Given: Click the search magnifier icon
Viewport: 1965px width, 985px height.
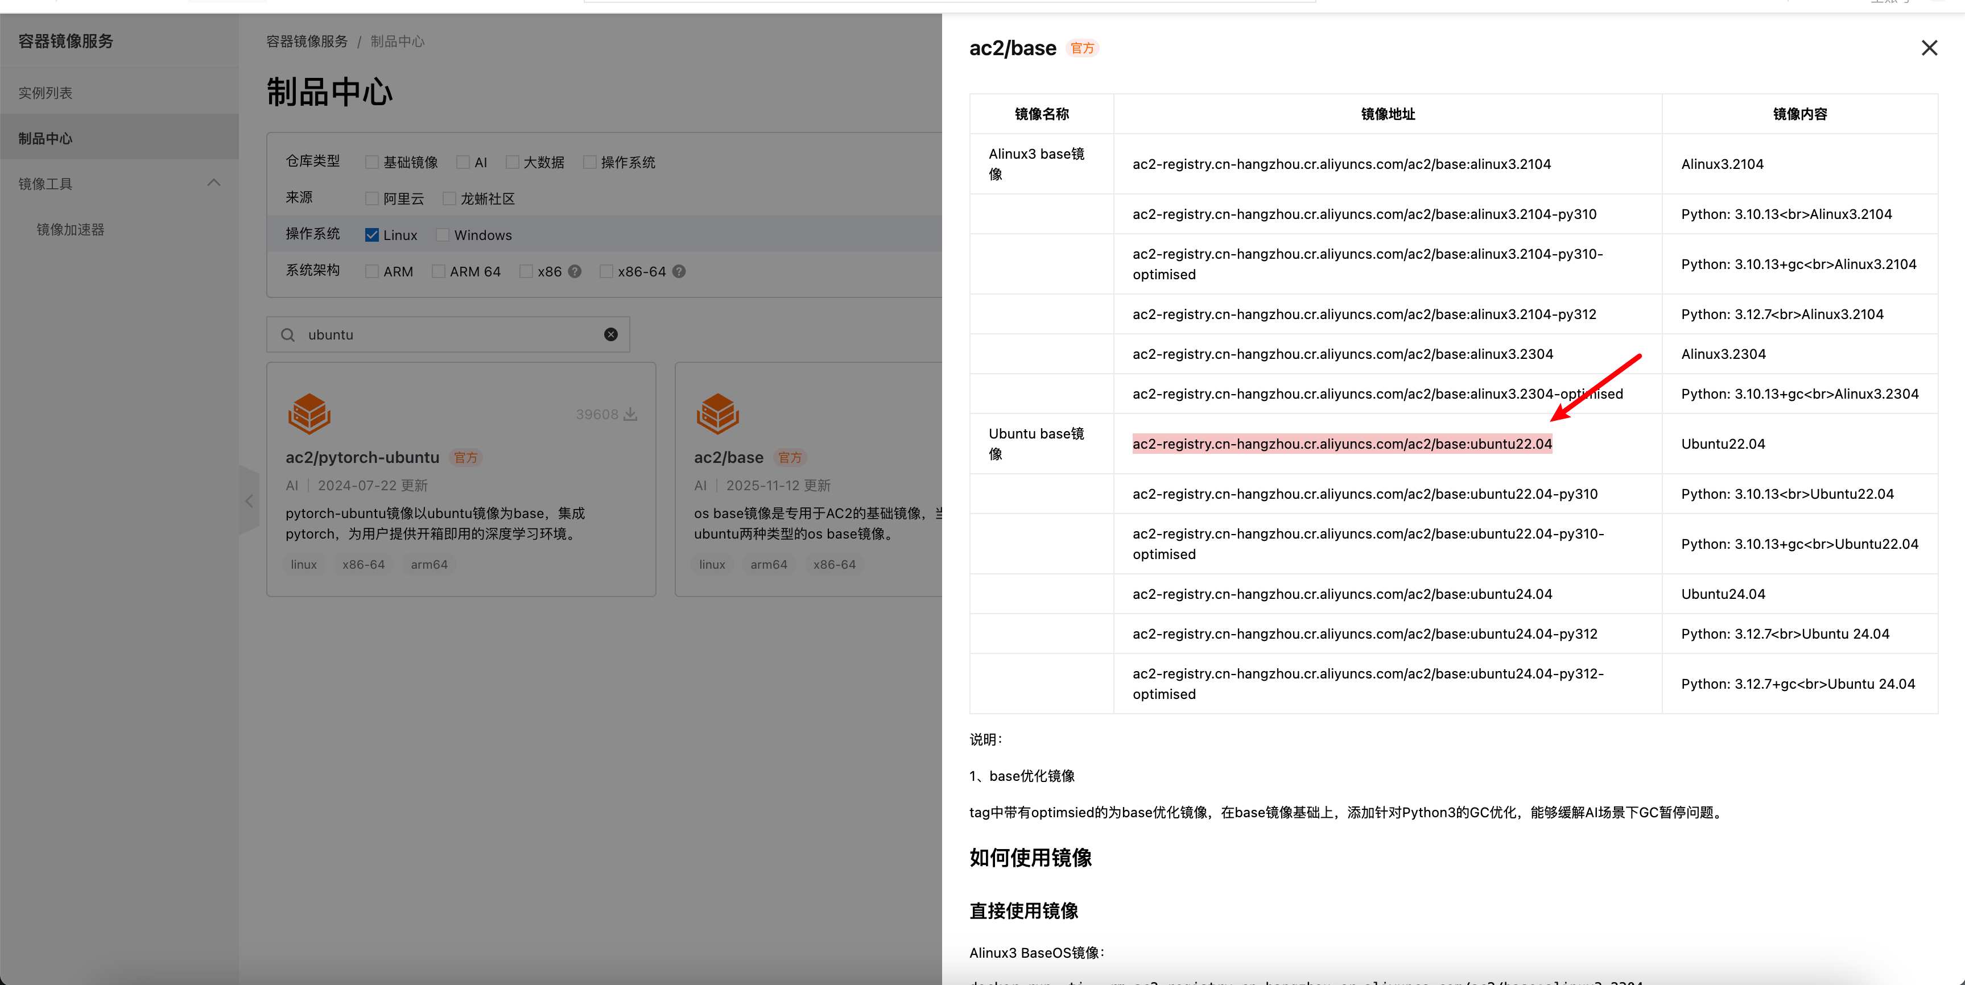Looking at the screenshot, I should pos(287,335).
